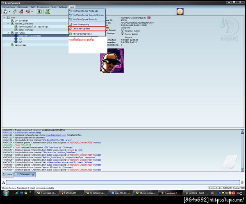Select Check for Update menu item
The width and height of the screenshot is (246, 204).
(87, 29)
